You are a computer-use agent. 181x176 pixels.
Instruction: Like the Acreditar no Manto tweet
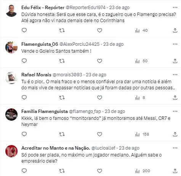(x=99, y=171)
